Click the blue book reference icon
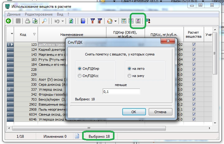 coord(83,21)
